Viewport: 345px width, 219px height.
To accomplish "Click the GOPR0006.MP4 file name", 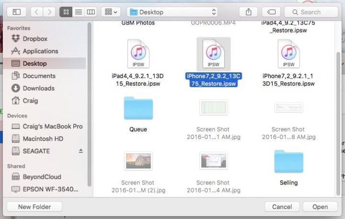I will (213, 23).
